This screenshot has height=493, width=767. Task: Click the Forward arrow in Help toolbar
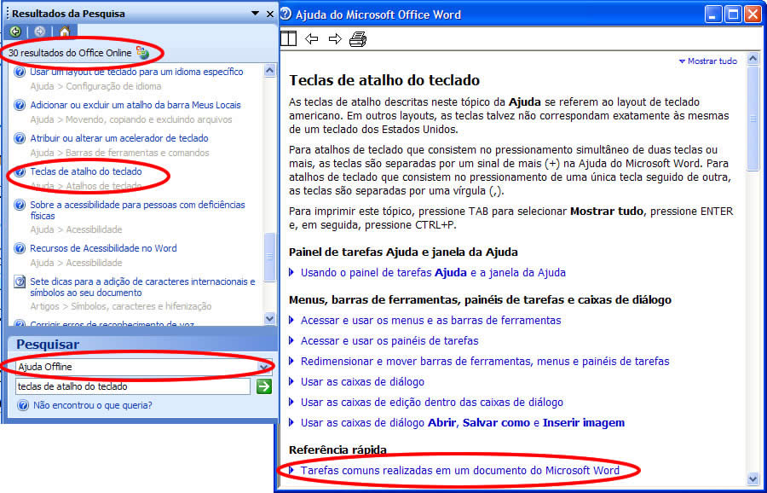coord(335,38)
